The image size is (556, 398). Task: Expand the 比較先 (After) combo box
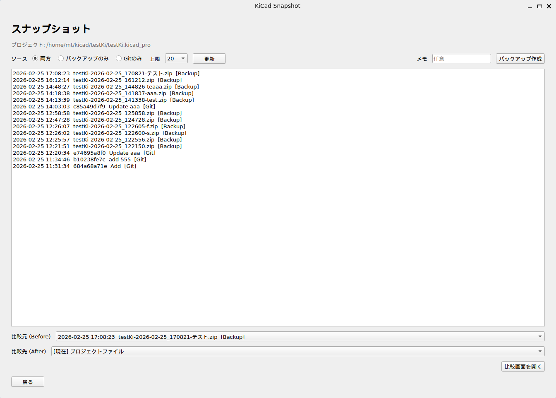point(298,351)
